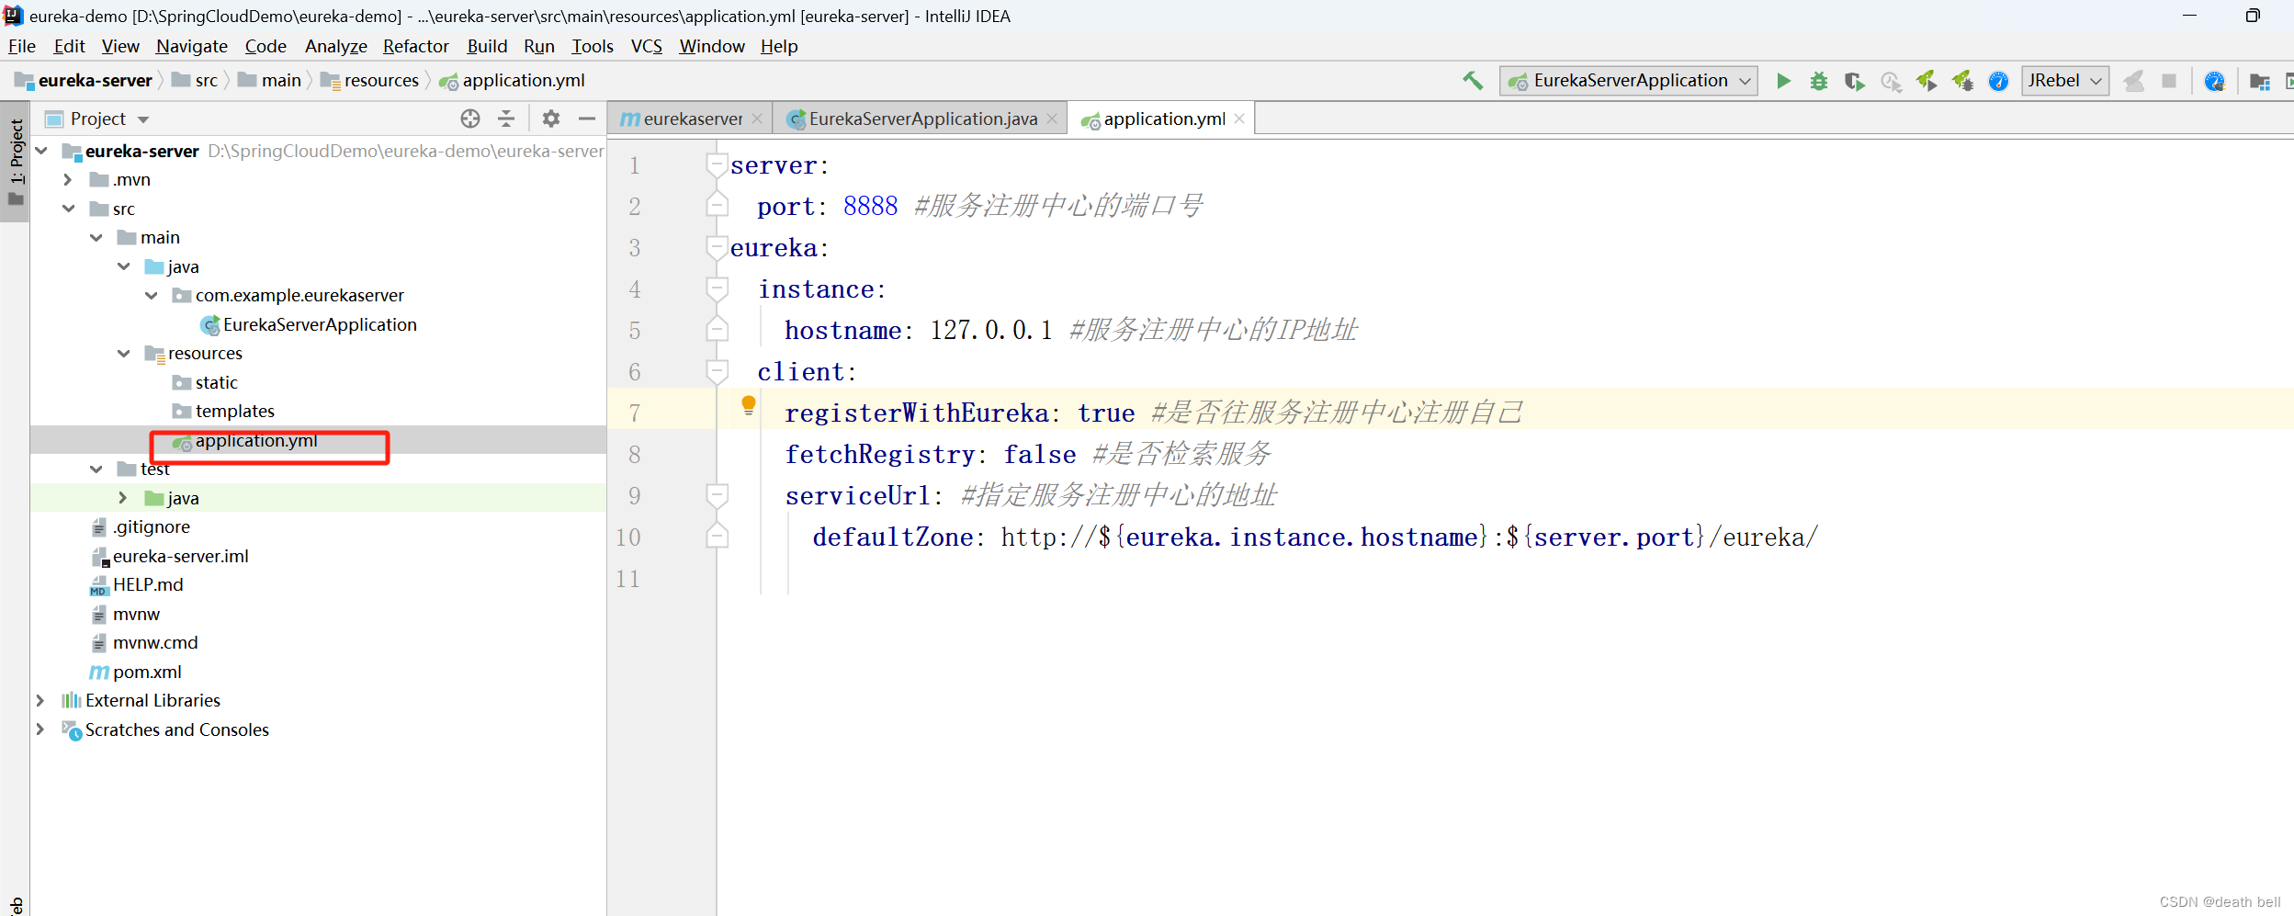Open Project panel gear settings

(551, 119)
